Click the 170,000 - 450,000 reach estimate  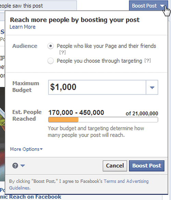pyautogui.click(x=76, y=113)
